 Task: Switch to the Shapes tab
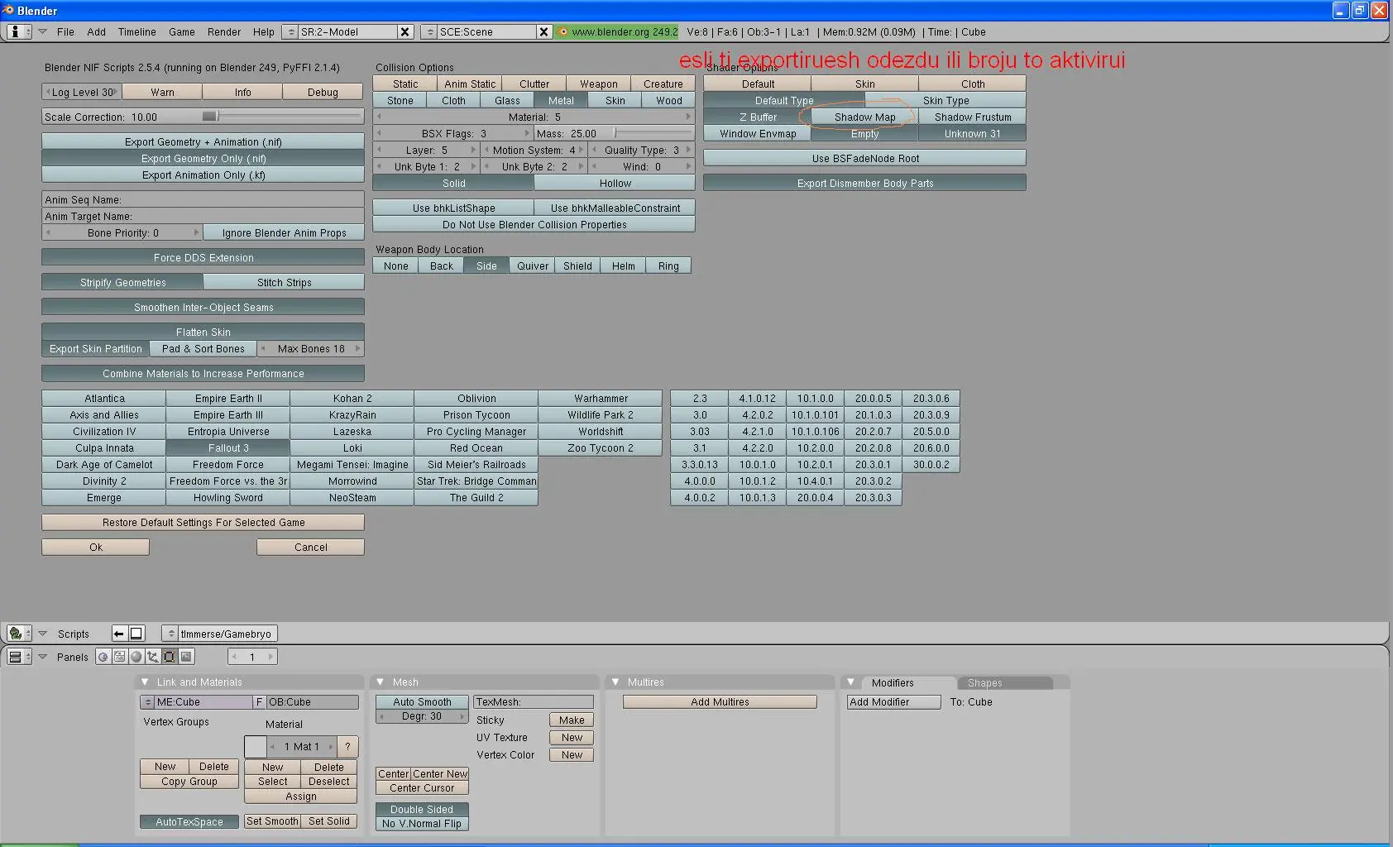coord(1004,683)
